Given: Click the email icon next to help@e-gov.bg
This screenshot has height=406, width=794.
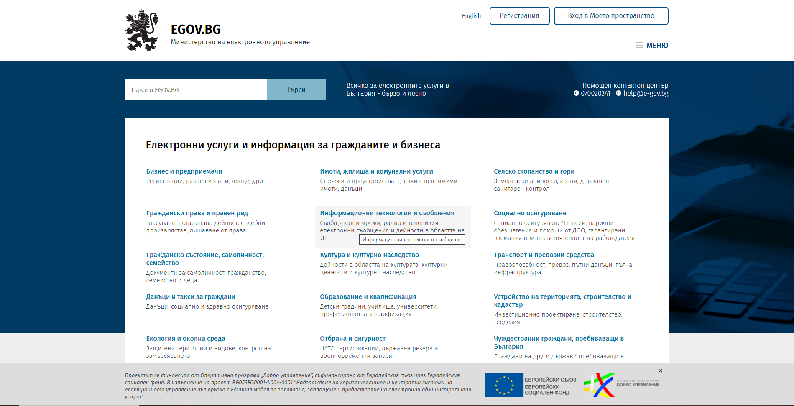Looking at the screenshot, I should point(618,93).
